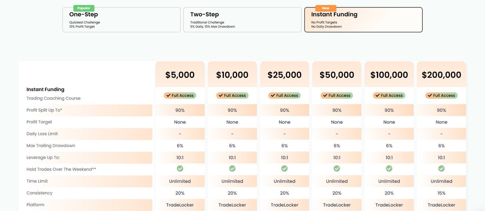Open the $5,000 account column header

(x=180, y=74)
